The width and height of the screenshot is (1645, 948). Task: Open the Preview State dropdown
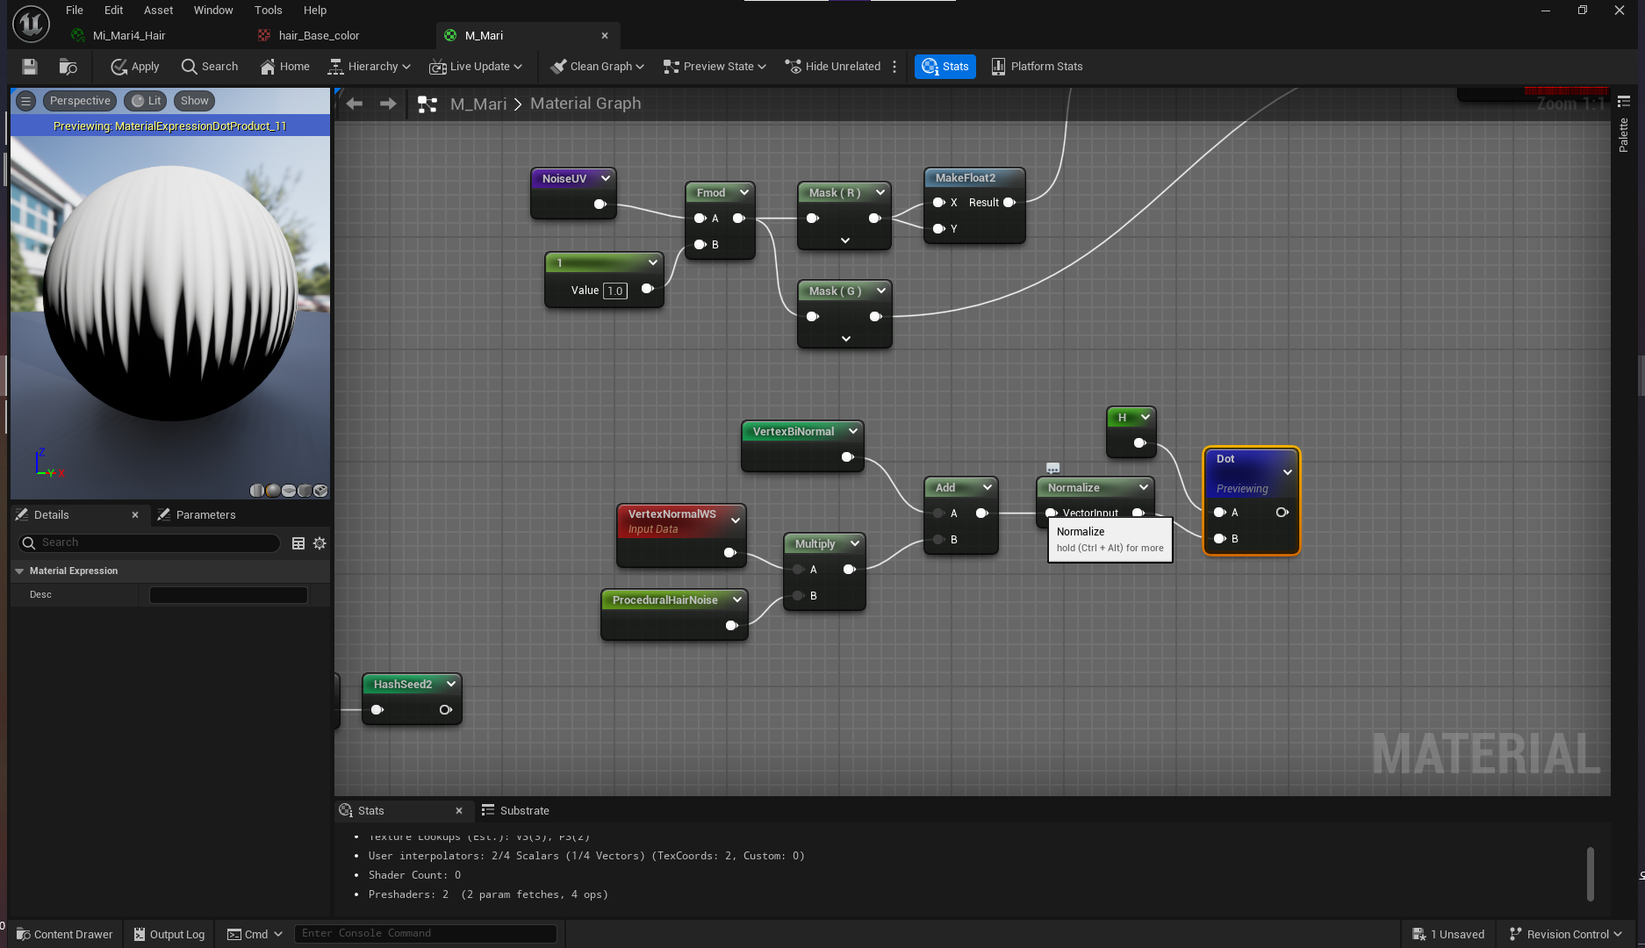(x=715, y=67)
